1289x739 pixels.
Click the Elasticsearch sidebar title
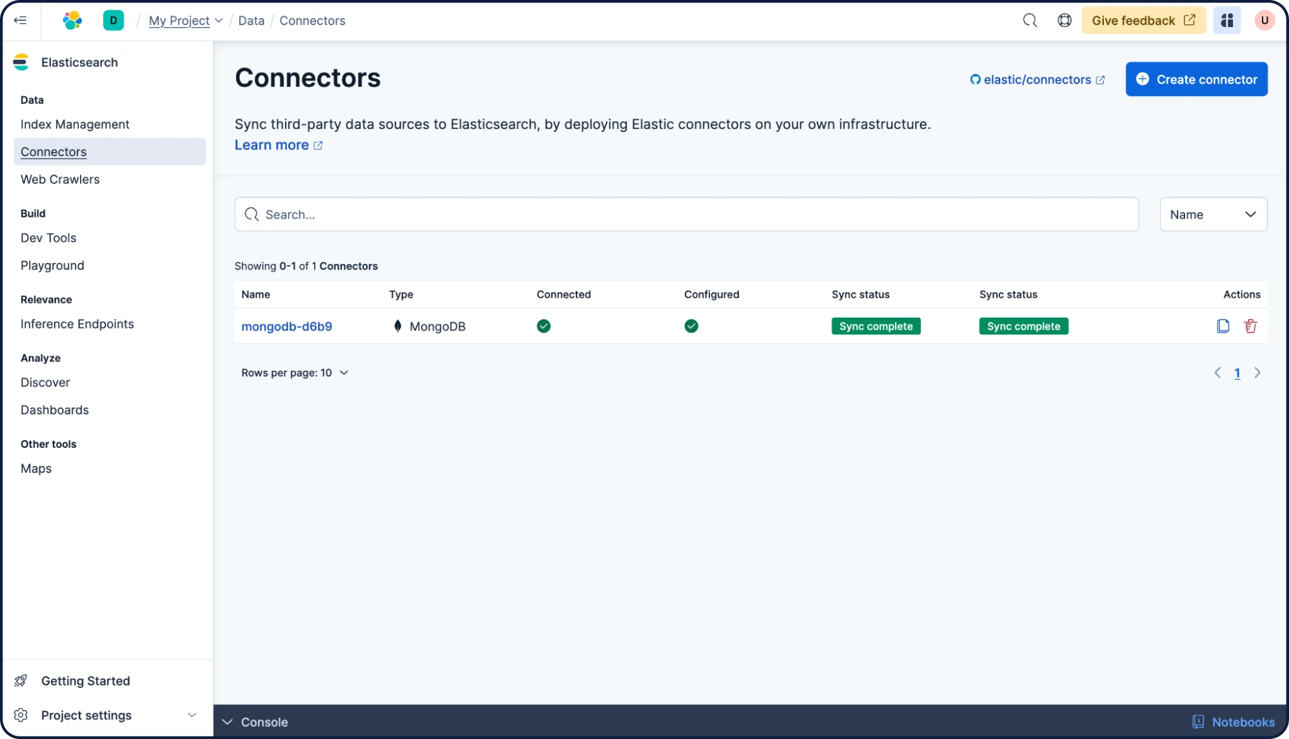tap(79, 62)
